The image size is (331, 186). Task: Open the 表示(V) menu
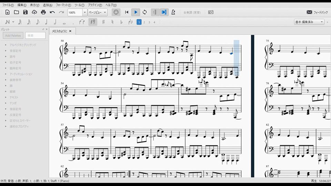[34, 5]
